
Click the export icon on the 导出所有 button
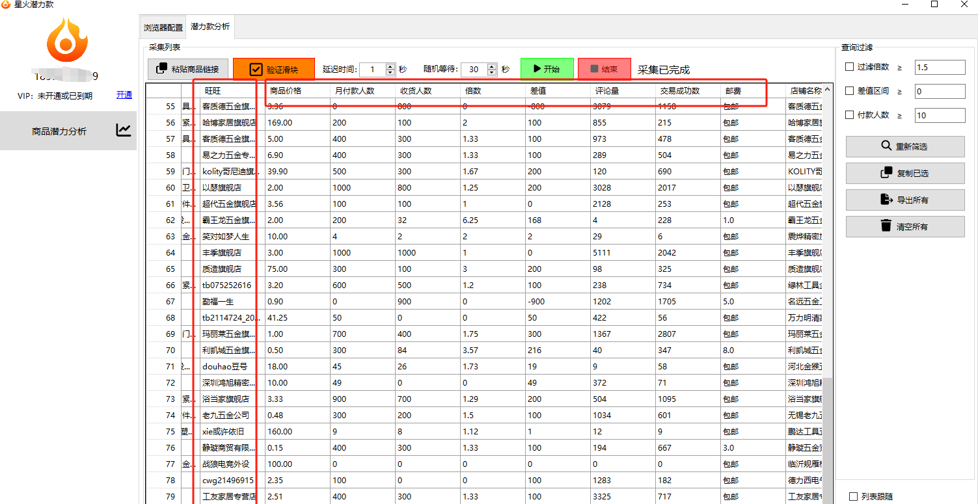886,199
